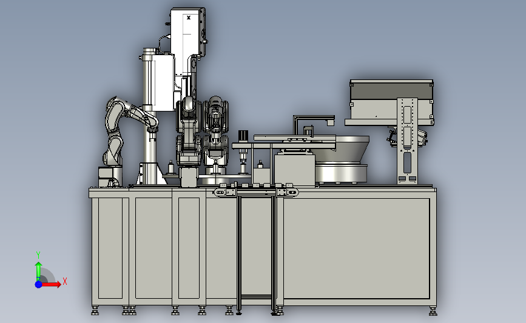Select the large right cabinet door panel
The height and width of the screenshot is (323, 526).
357,248
